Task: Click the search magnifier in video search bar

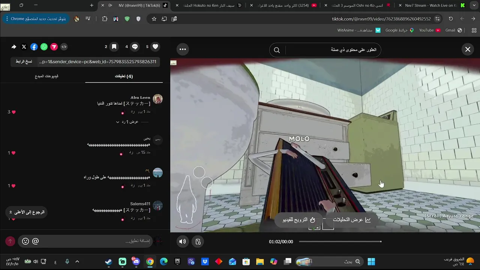Action: pyautogui.click(x=277, y=50)
